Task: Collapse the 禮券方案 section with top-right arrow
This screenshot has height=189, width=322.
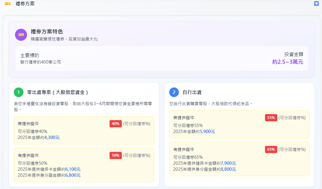Action: 316,4
